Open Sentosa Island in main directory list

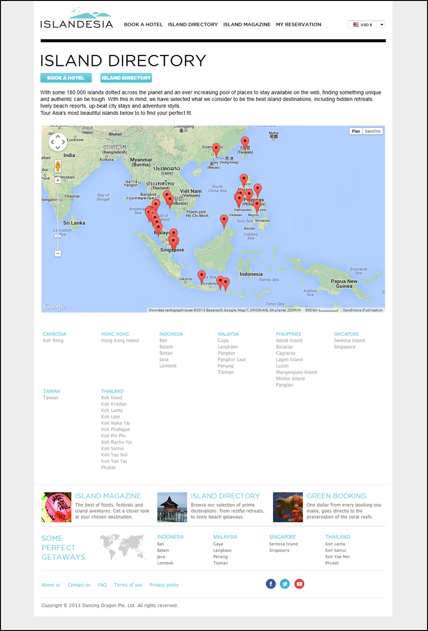click(349, 341)
